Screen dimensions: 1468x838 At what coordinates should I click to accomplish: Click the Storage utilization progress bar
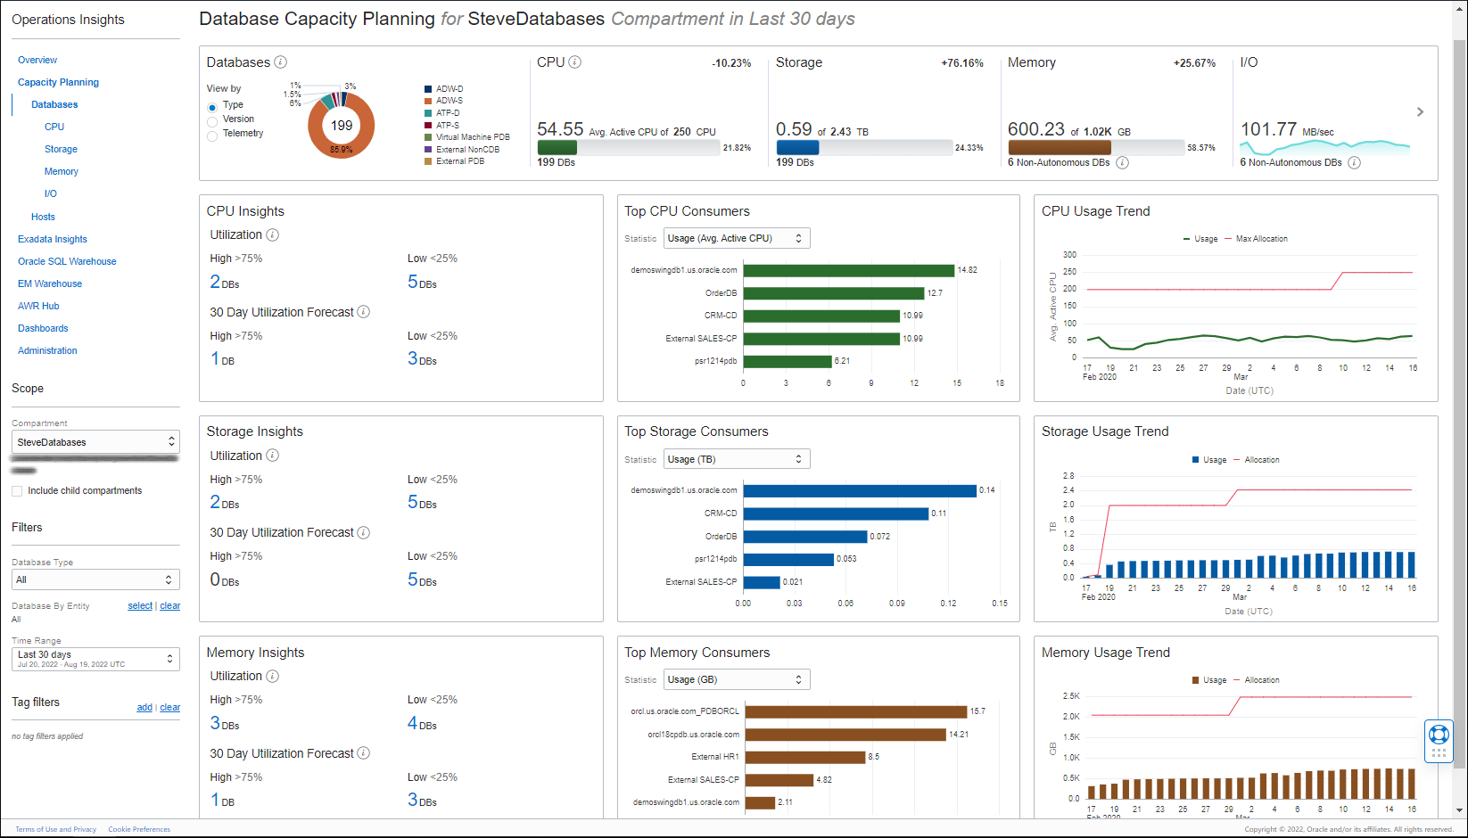click(x=864, y=148)
